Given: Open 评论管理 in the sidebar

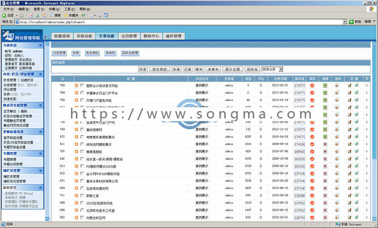Looking at the screenshot, I should [x=10, y=89].
